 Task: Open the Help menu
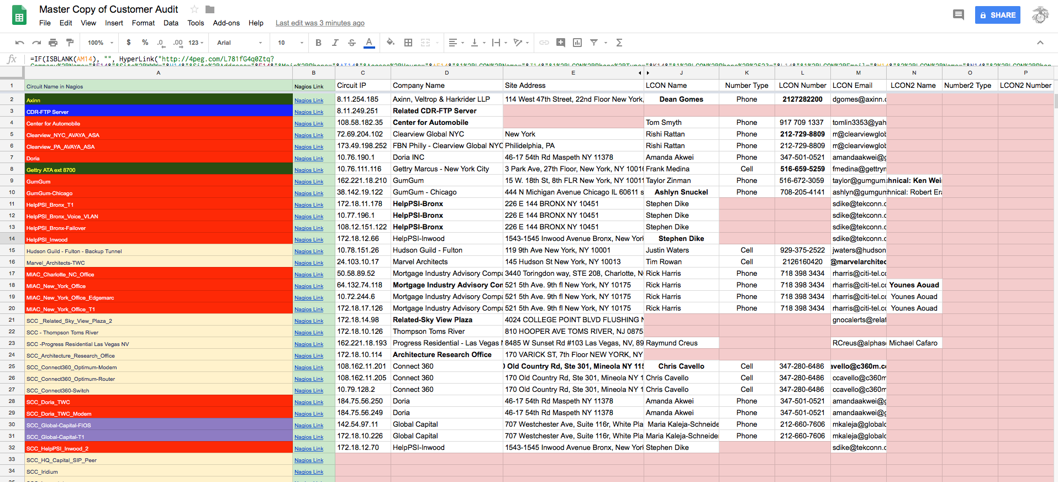point(256,23)
